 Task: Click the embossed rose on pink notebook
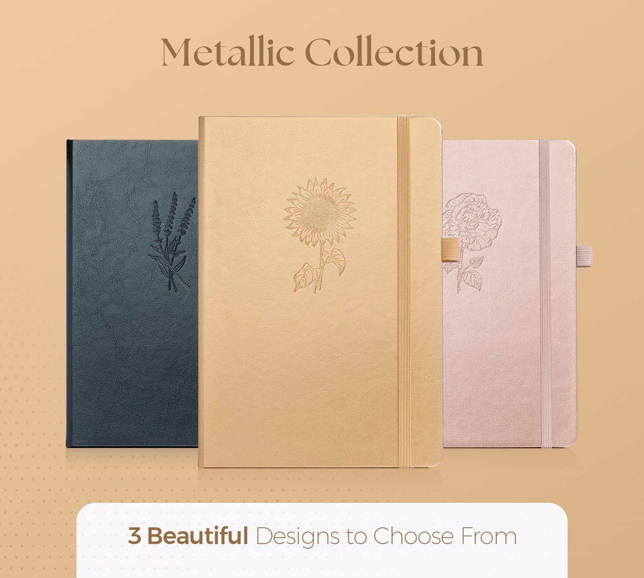471,243
